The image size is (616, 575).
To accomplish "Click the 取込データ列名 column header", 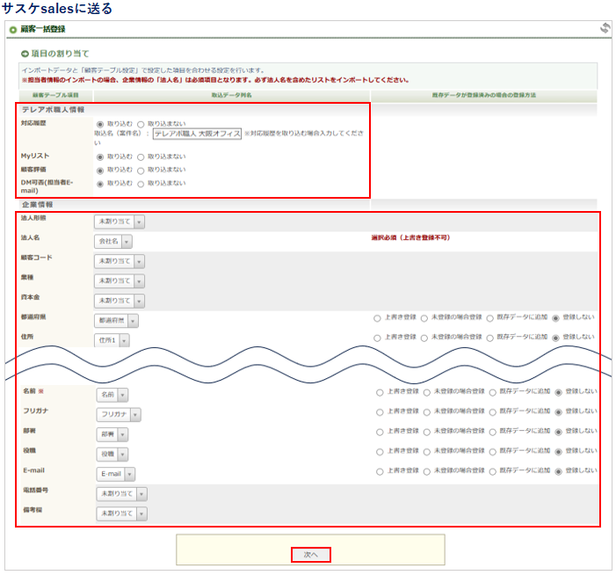I will click(x=232, y=95).
